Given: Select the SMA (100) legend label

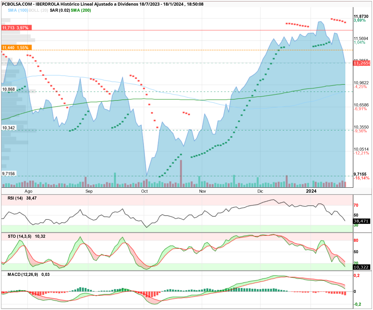Looking at the screenshot, I should click(18, 10).
